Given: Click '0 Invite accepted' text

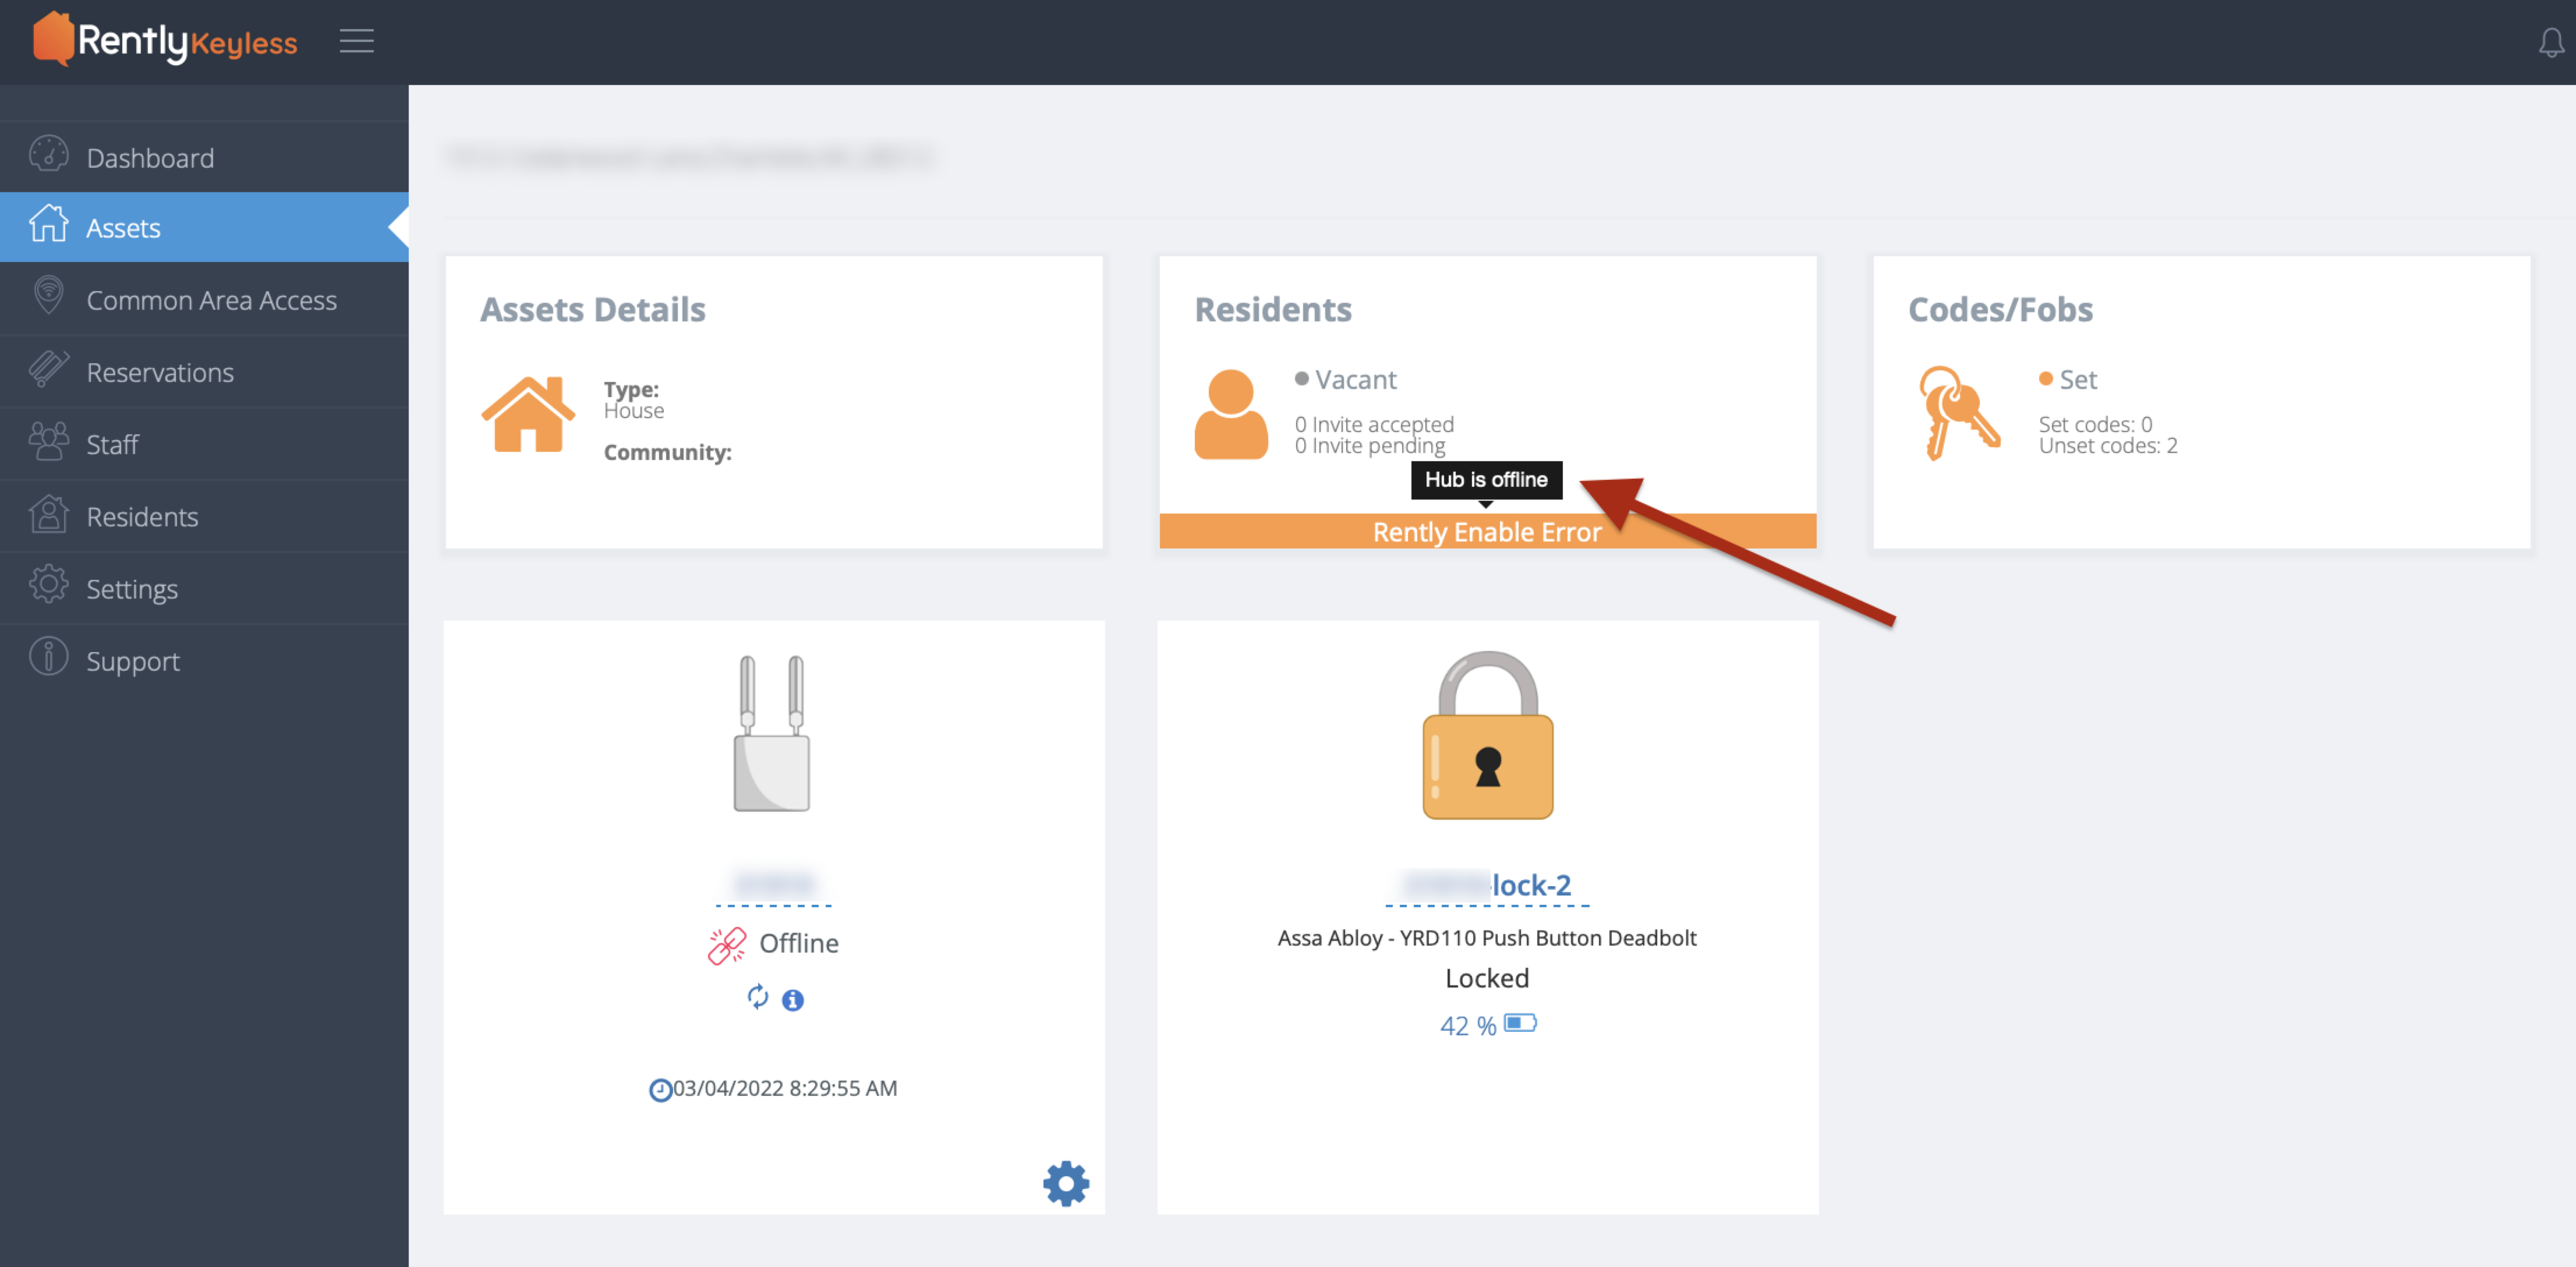Looking at the screenshot, I should (x=1374, y=424).
